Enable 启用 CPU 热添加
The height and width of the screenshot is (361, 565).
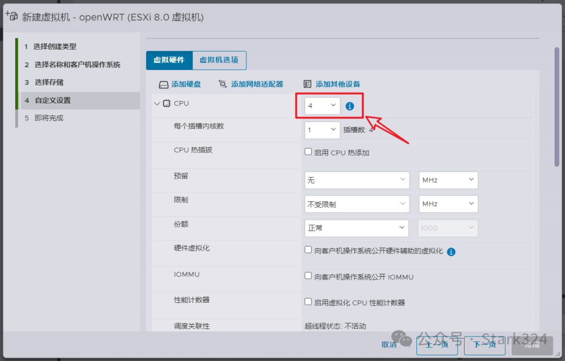coord(308,151)
